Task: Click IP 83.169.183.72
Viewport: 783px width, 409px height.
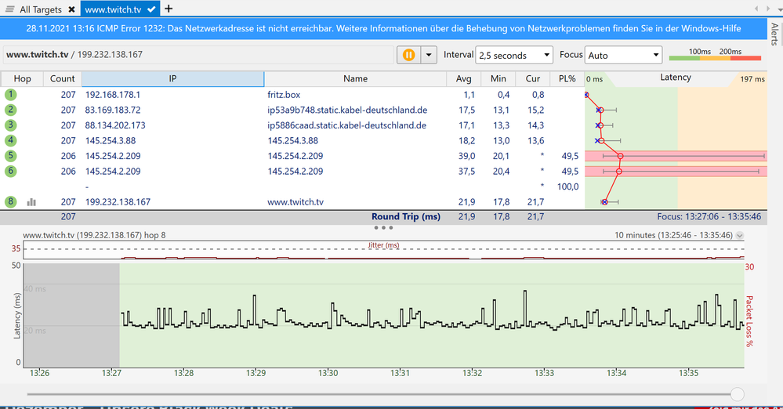Action: click(x=112, y=110)
